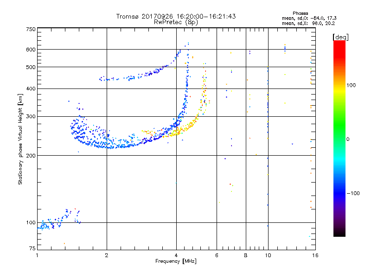The width and height of the screenshot is (371, 278).
Task: Click the frequency axis label "8"
Action: click(246, 255)
